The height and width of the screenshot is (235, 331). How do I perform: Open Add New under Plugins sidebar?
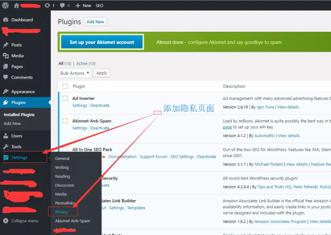(x=12, y=123)
